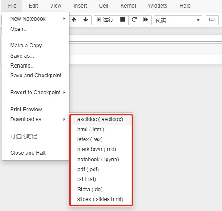
Task: Open Print Preview
Action: tap(36, 110)
